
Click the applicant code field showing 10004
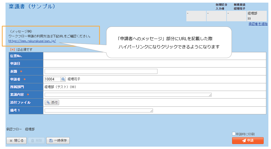(53, 79)
